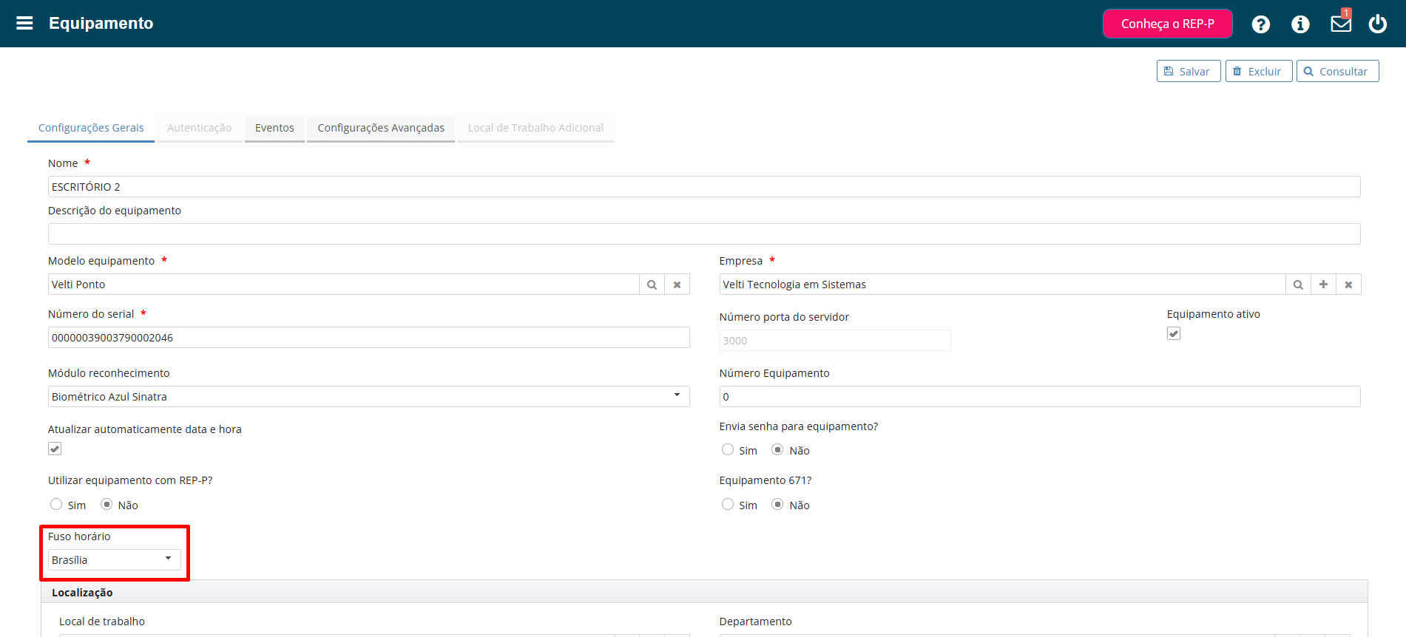
Task: Open the Autenticação tab
Action: 199,128
